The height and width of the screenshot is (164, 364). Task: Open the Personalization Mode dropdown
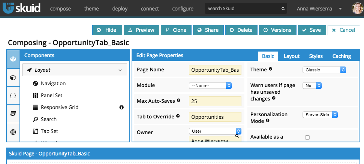[320, 115]
